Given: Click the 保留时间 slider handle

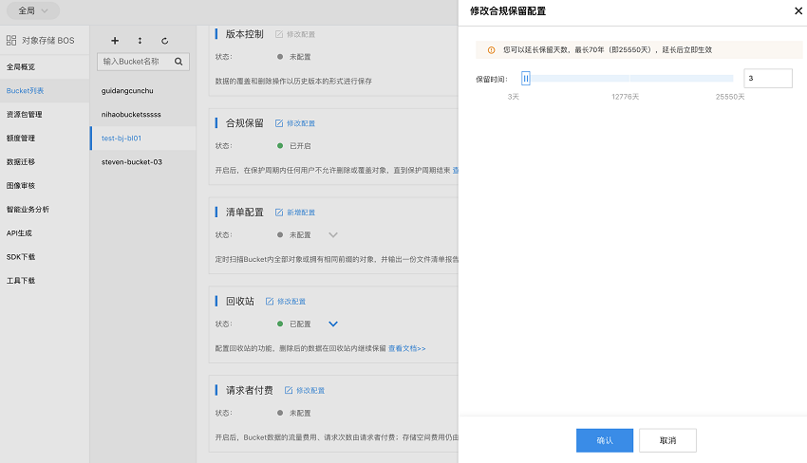Looking at the screenshot, I should (525, 79).
